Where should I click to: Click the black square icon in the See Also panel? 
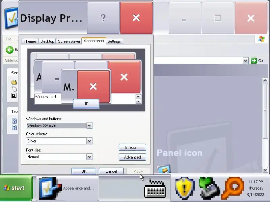[14, 95]
